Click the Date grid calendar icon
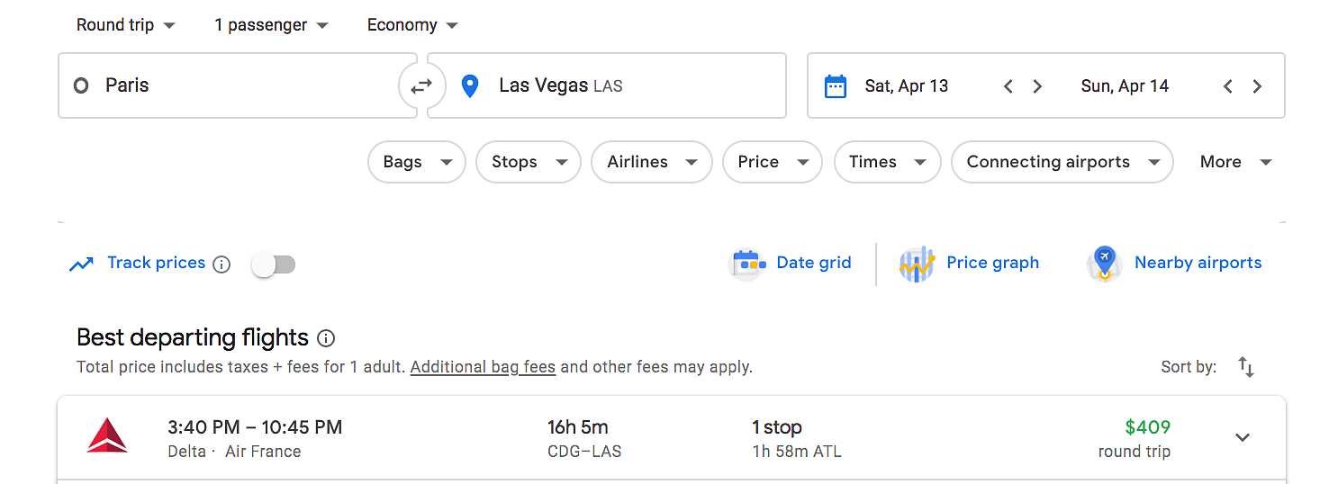This screenshot has height=484, width=1320. 747,264
